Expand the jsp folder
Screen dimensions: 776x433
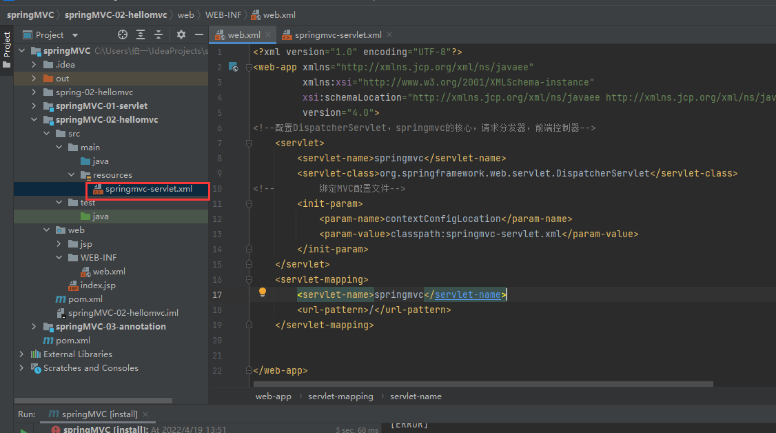[x=59, y=244]
